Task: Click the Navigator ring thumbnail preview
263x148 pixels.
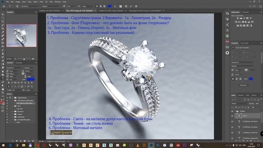Action: pos(21,36)
